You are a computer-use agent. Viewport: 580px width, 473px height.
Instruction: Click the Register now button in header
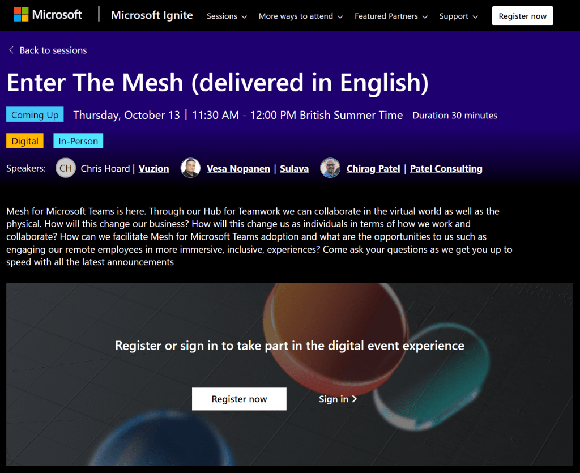(522, 16)
